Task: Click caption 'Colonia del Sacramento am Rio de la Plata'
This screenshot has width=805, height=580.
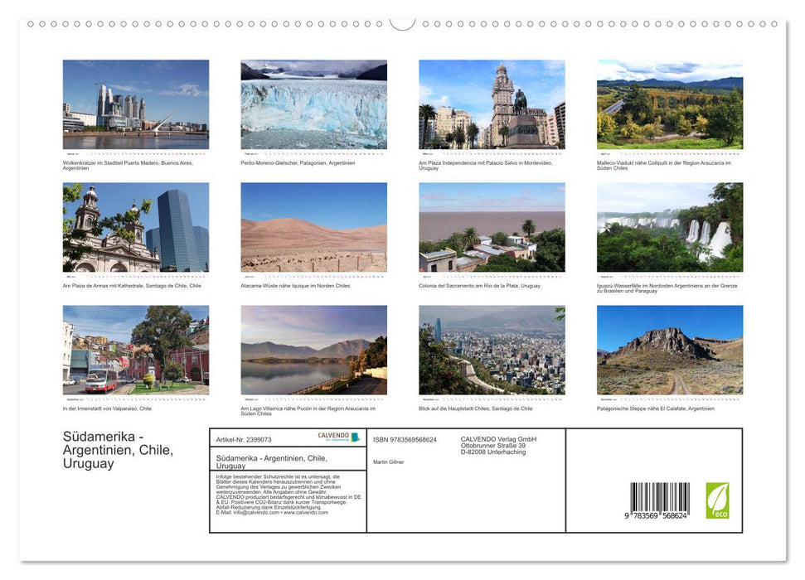Action: 479,285
